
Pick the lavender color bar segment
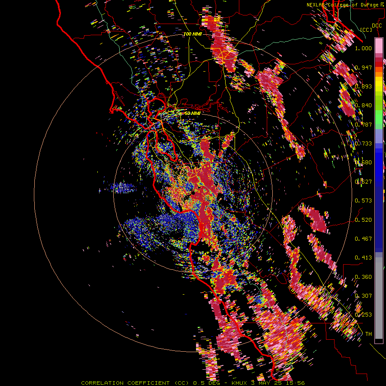pos(379,136)
